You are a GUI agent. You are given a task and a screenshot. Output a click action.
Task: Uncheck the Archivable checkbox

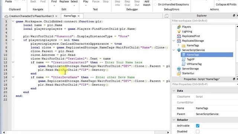click(x=197, y=126)
